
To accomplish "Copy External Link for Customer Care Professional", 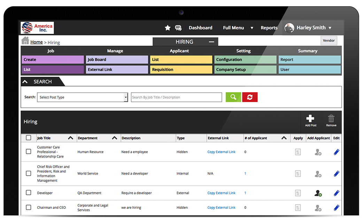I will [x=221, y=152].
